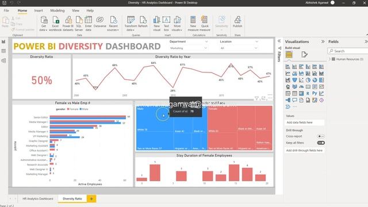Click the Department slicer header chevron
The width and height of the screenshot is (368, 207).
coord(206,41)
